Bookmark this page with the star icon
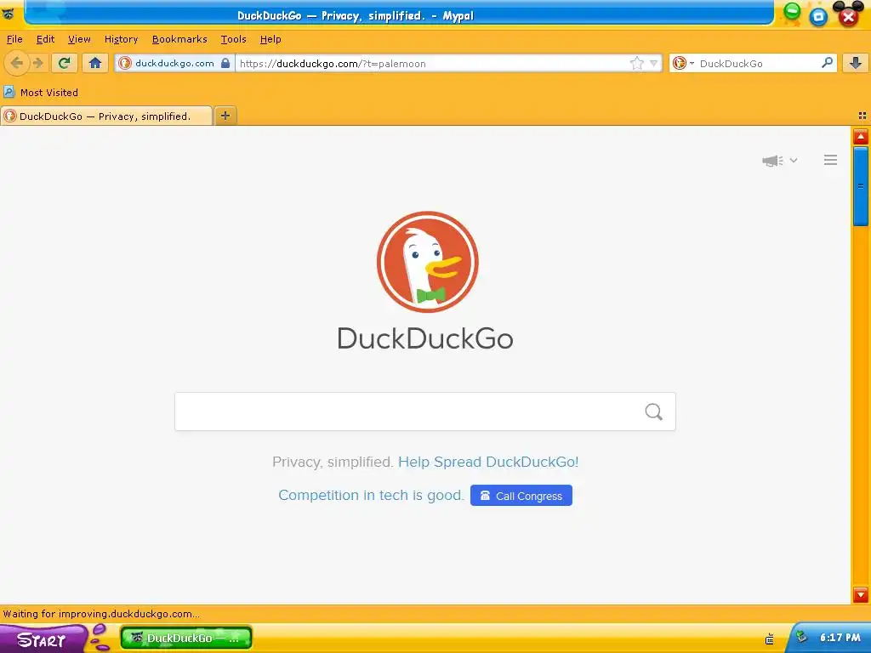Screen dimensions: 871x653 (x=636, y=63)
